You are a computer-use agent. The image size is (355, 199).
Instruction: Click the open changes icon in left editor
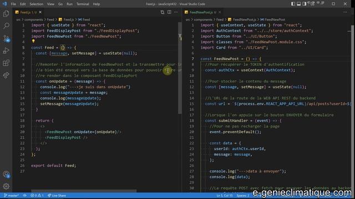pos(163,12)
